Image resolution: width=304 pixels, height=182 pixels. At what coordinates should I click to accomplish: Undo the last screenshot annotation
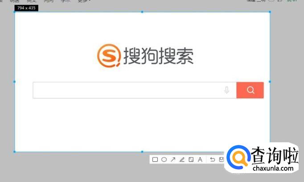[x=213, y=160]
